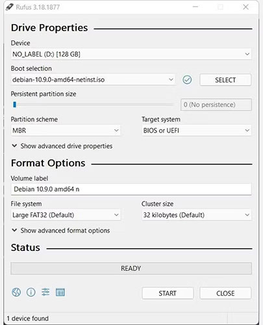Open the File system dropdown
The width and height of the screenshot is (263, 325).
point(66,215)
